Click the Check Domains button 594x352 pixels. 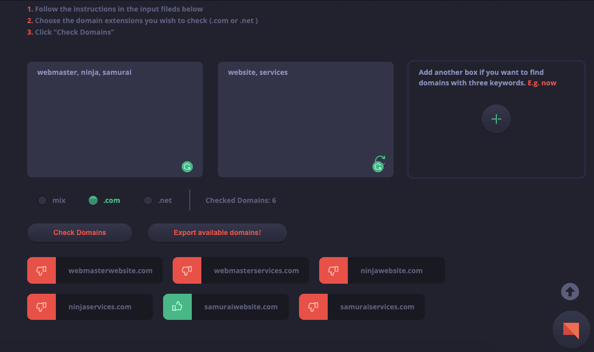pos(80,232)
